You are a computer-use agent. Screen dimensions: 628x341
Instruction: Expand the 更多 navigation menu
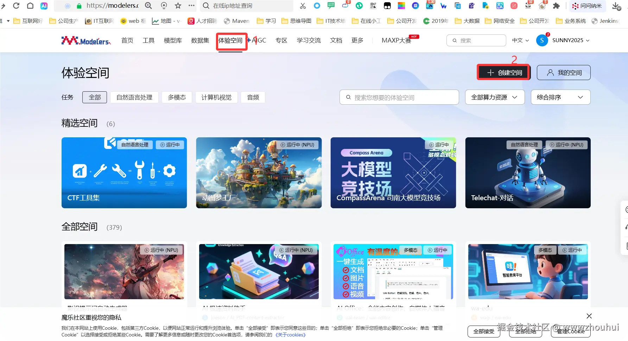click(357, 40)
